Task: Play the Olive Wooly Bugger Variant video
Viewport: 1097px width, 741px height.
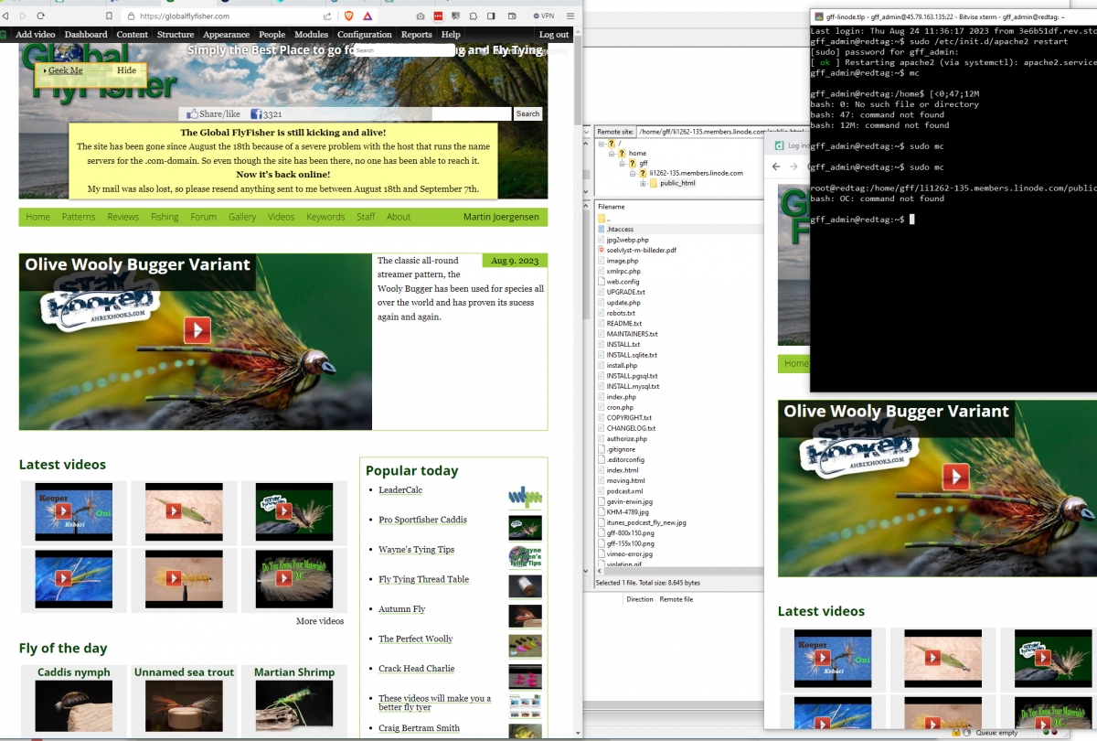Action: (197, 330)
